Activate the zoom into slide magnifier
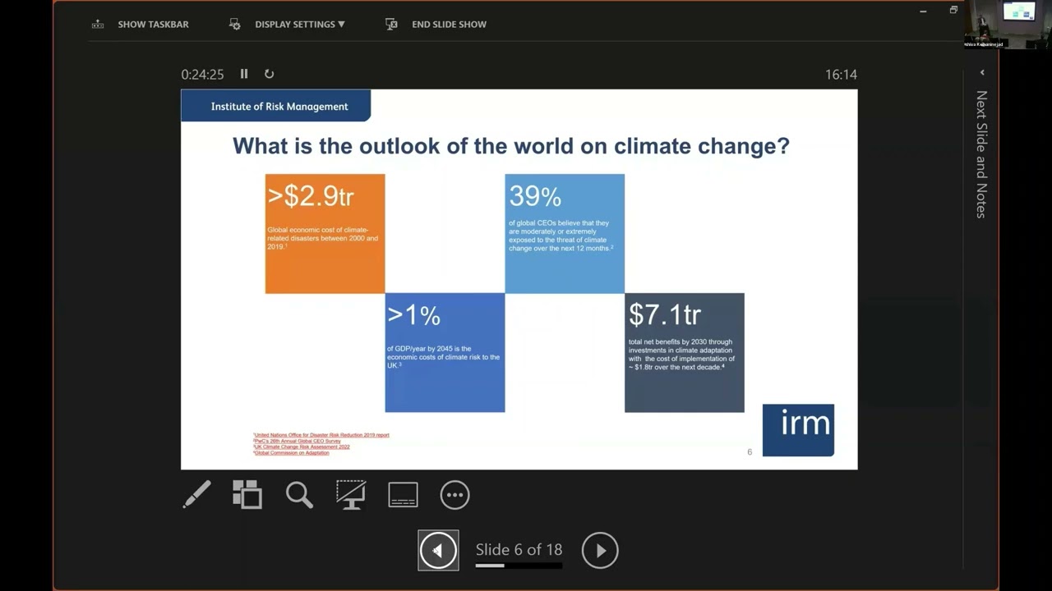The height and width of the screenshot is (591, 1052). pyautogui.click(x=299, y=494)
